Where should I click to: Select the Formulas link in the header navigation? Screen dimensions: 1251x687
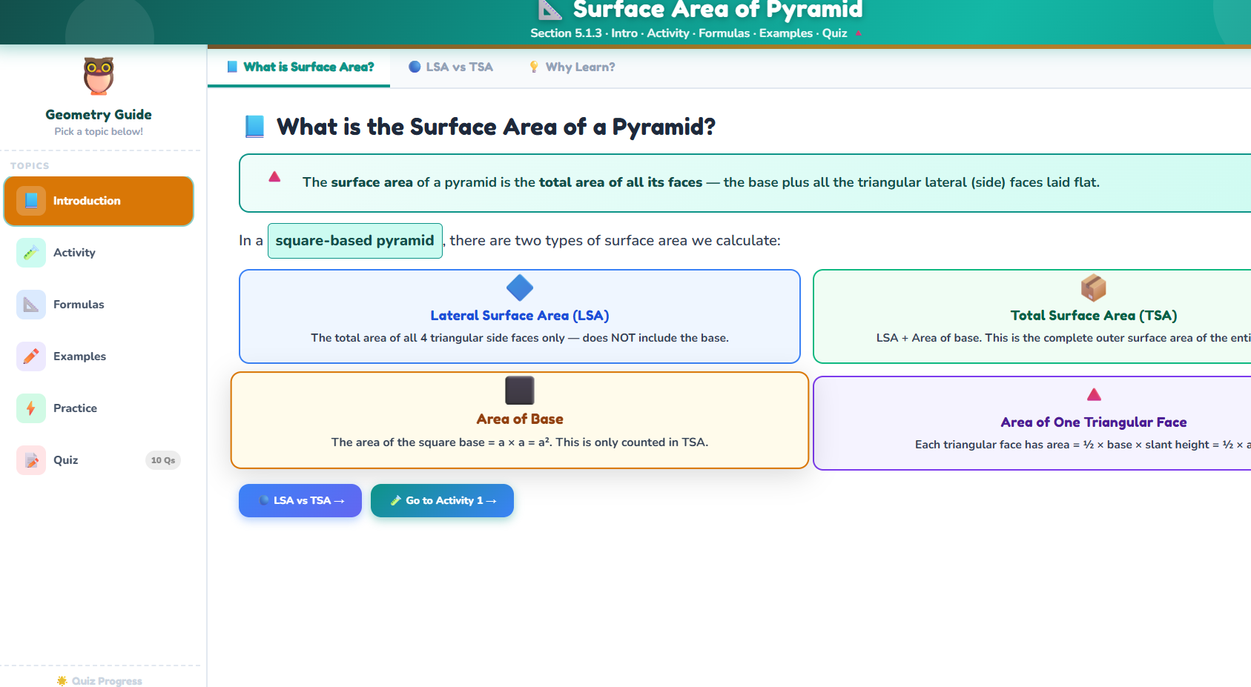click(x=724, y=33)
